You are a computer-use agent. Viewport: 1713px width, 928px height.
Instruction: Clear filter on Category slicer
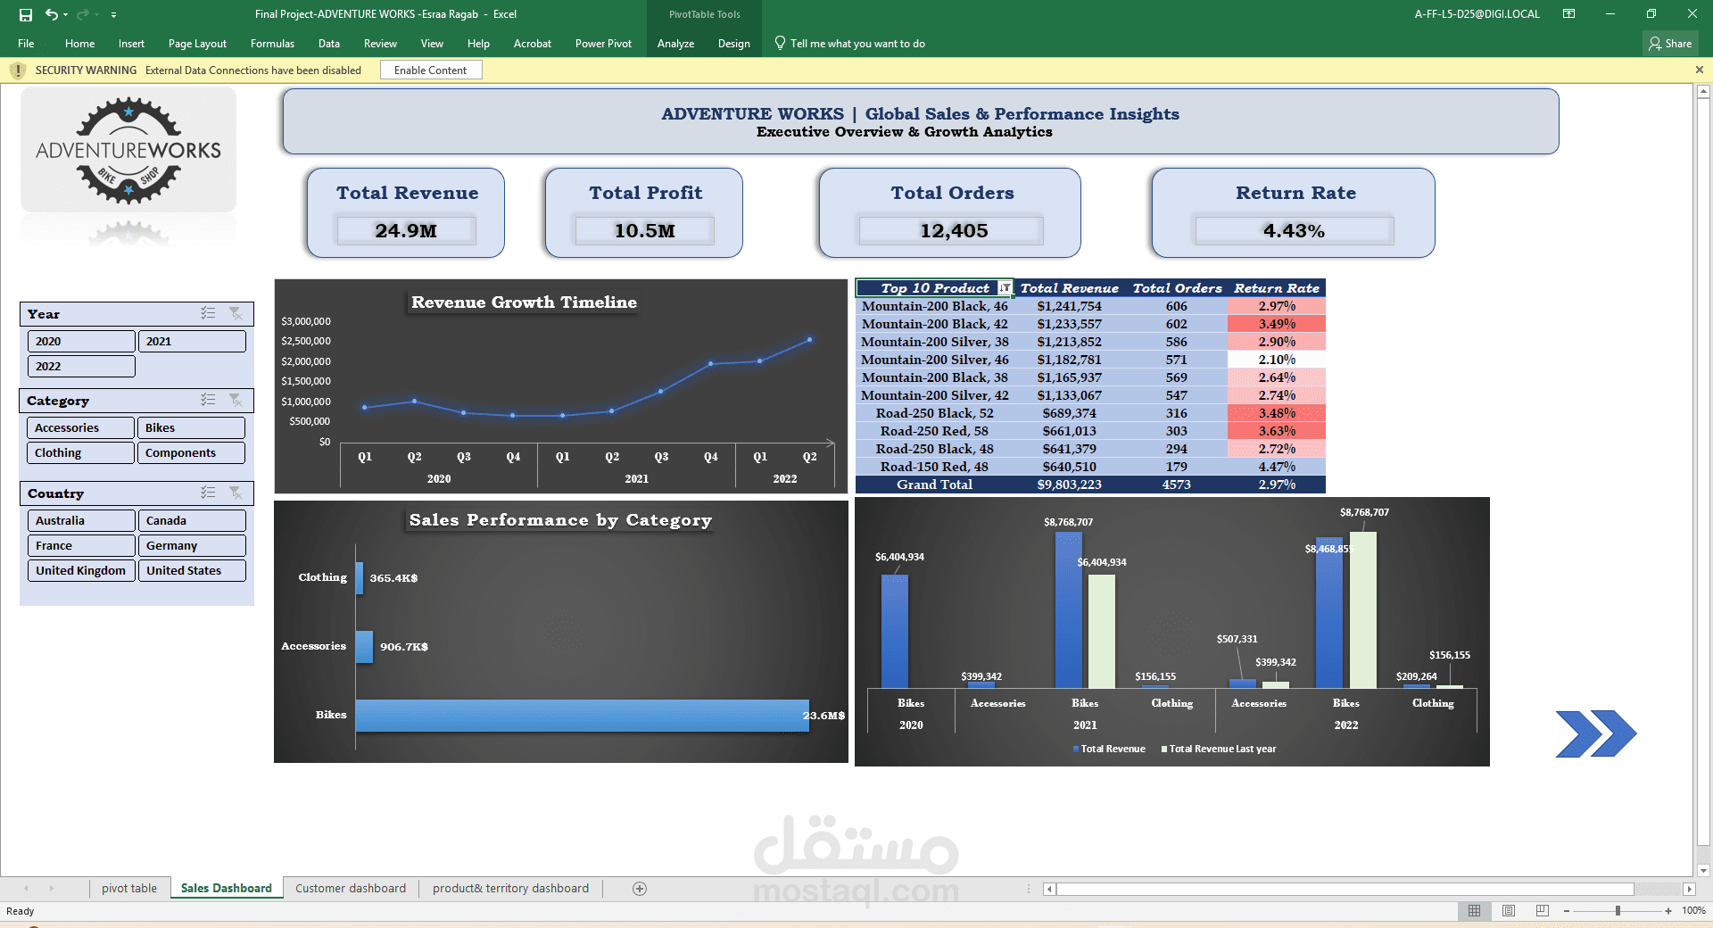(236, 400)
